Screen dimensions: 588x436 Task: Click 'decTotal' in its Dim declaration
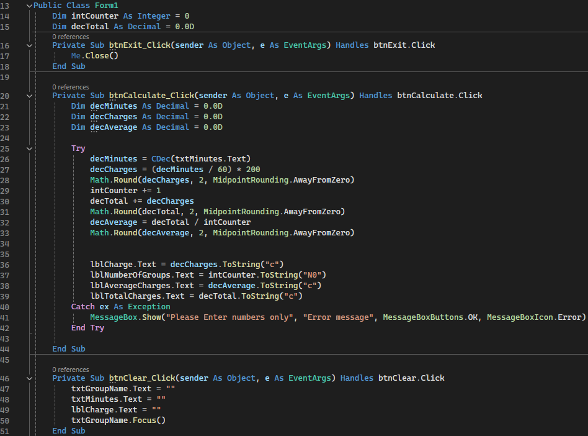point(90,27)
